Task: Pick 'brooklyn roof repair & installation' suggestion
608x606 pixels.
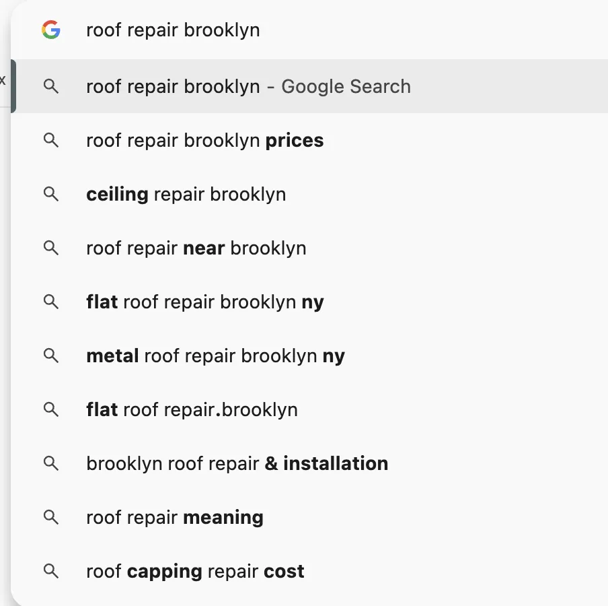Action: pos(237,463)
